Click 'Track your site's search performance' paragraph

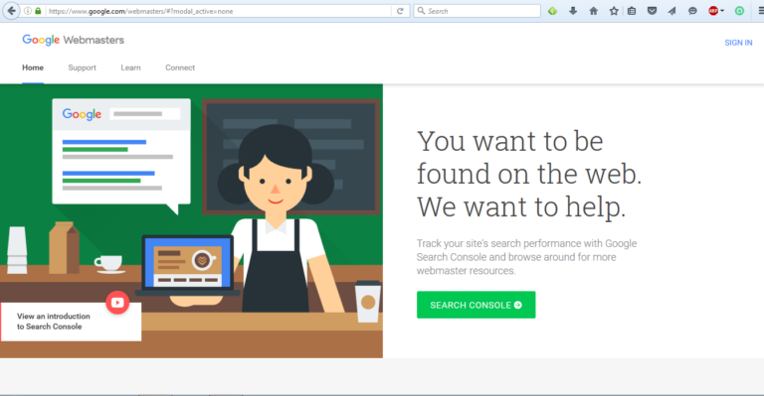pos(526,257)
